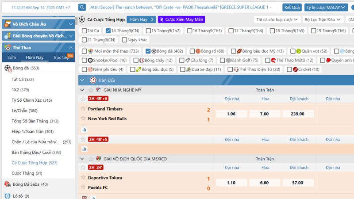Tick the Tất Cả date checkbox
The width and height of the screenshot is (354, 199).
pyautogui.click(x=84, y=31)
